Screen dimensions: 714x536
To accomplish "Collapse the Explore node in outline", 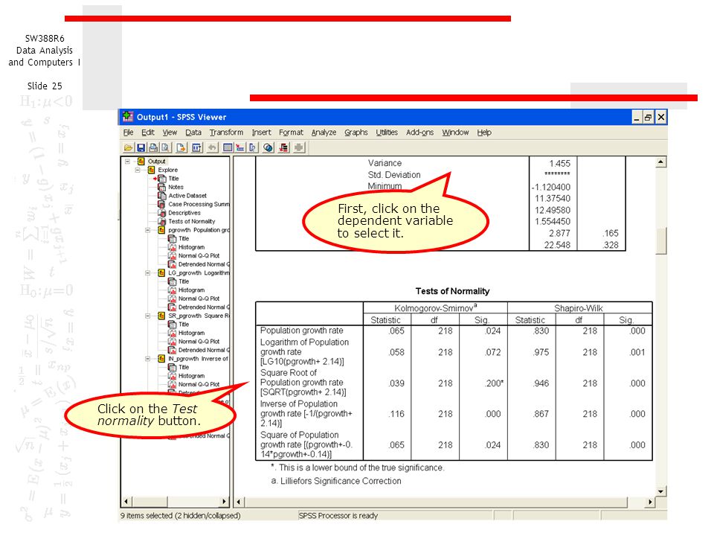I will point(138,170).
